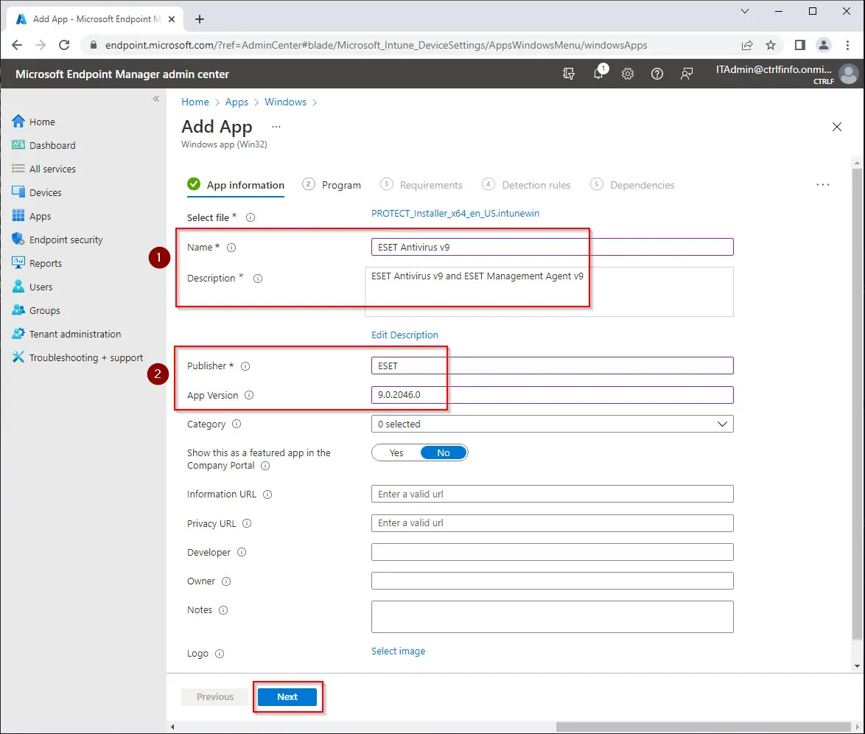
Task: Click the info icon next to Publisher
Action: [x=245, y=366]
